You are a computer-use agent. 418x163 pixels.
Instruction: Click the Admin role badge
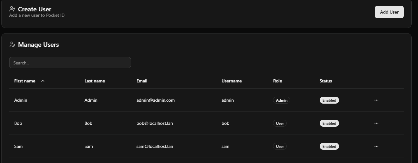tap(282, 100)
